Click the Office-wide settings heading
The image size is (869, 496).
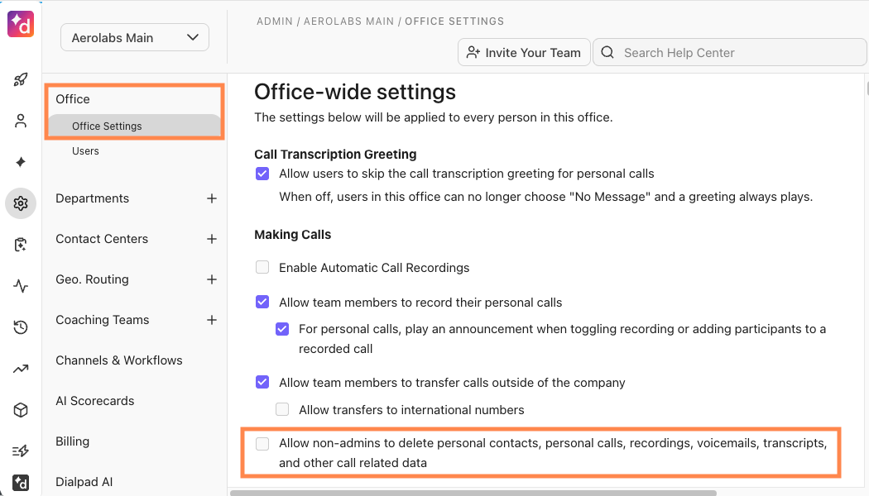(x=355, y=92)
